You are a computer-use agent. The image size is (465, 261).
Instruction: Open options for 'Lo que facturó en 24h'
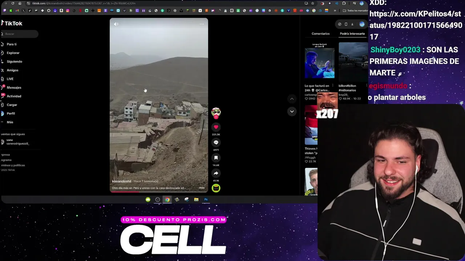[332, 86]
